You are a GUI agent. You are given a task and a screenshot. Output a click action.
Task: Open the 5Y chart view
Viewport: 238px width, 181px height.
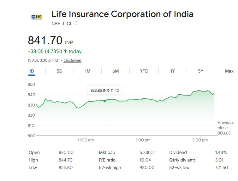pos(201,71)
